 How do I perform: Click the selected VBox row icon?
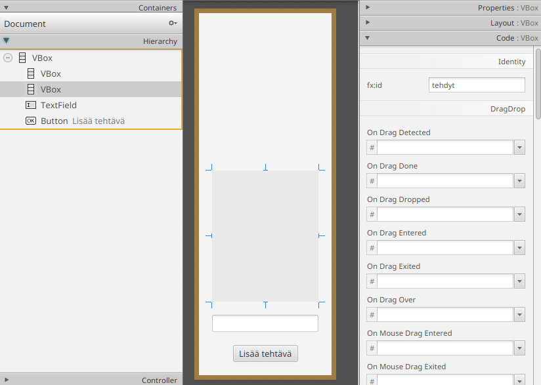[x=31, y=89]
